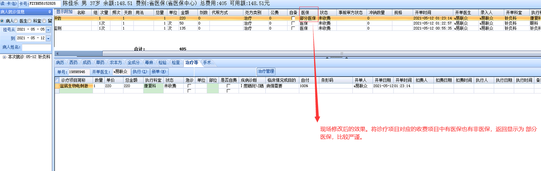Click the amount cell 135
The image size is (541, 171).
click(188, 28)
